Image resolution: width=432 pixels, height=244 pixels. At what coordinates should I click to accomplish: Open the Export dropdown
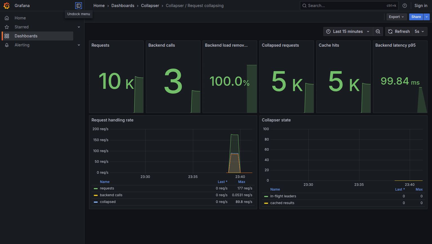coord(397,17)
